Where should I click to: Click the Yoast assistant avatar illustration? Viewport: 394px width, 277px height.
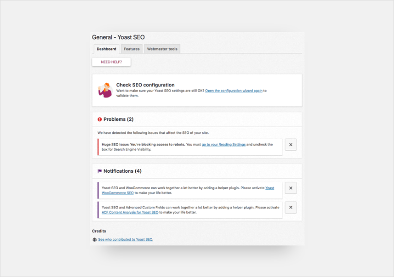pyautogui.click(x=105, y=90)
